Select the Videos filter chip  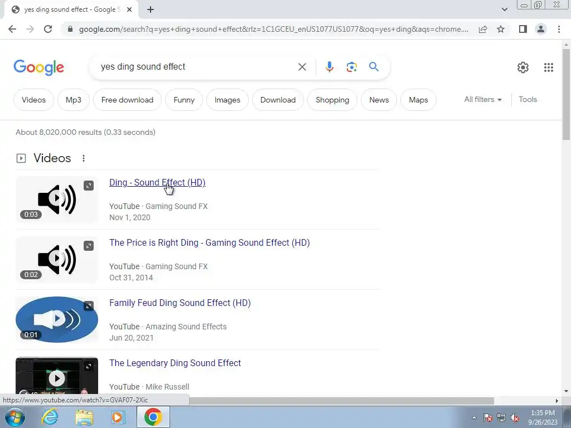tap(33, 100)
